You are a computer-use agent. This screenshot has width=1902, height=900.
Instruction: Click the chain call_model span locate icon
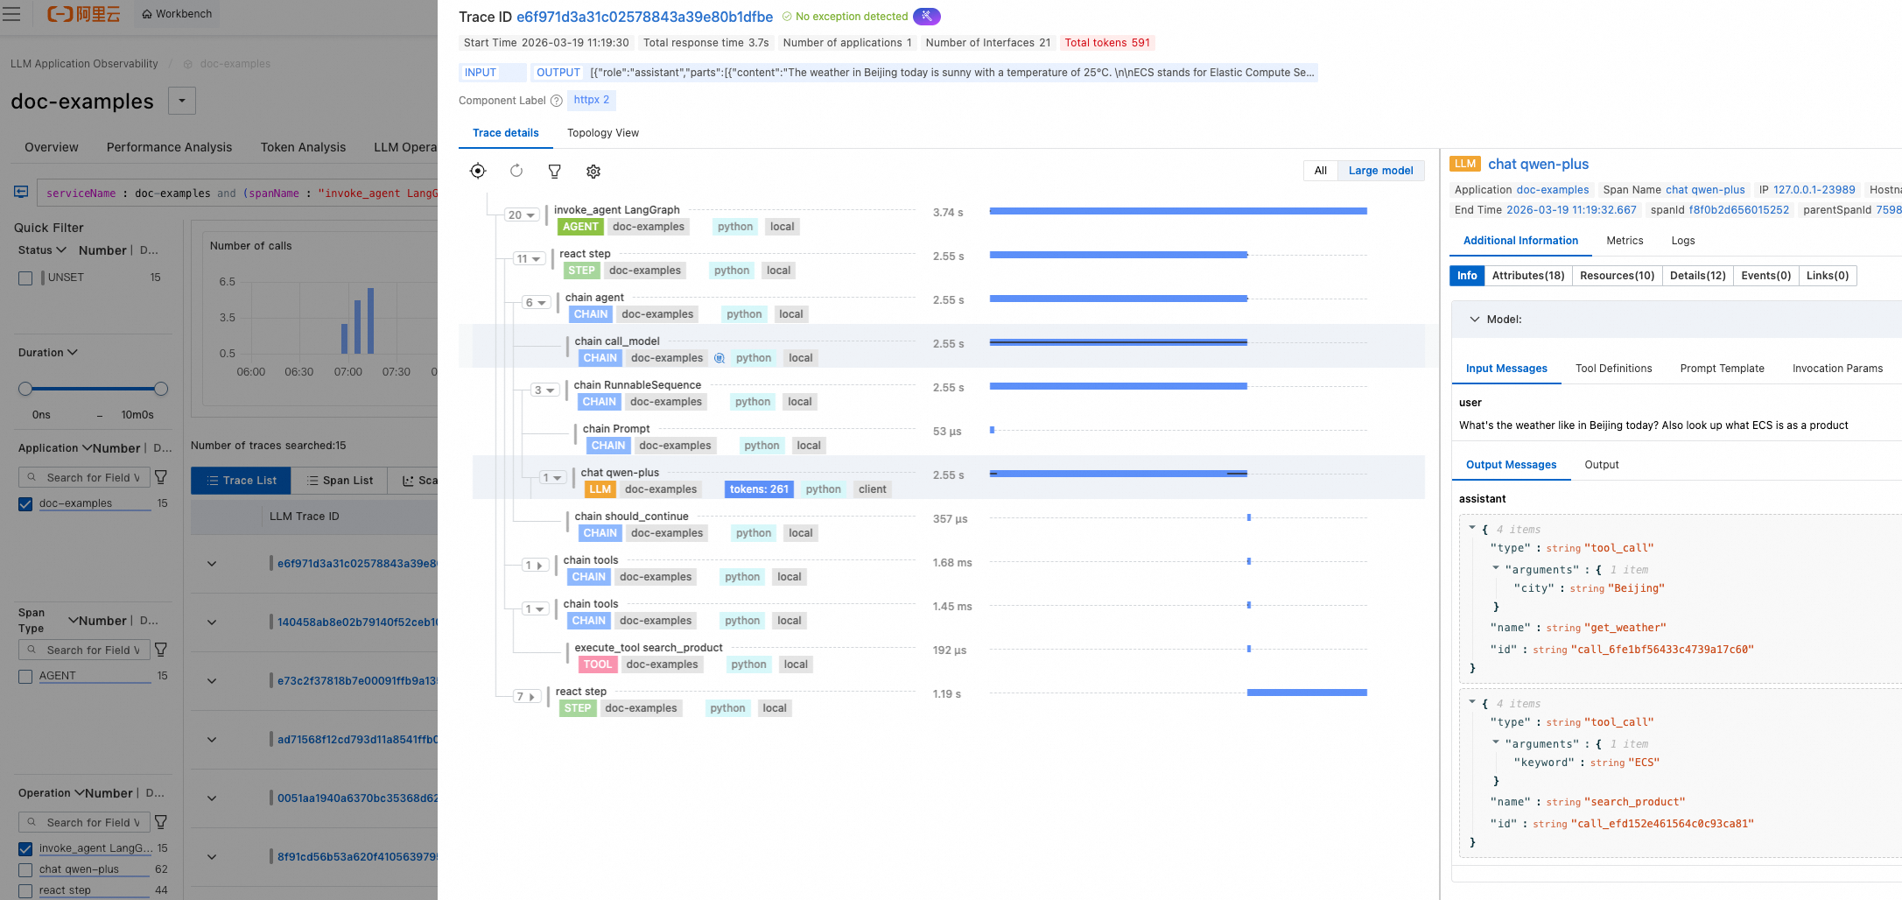coord(719,358)
